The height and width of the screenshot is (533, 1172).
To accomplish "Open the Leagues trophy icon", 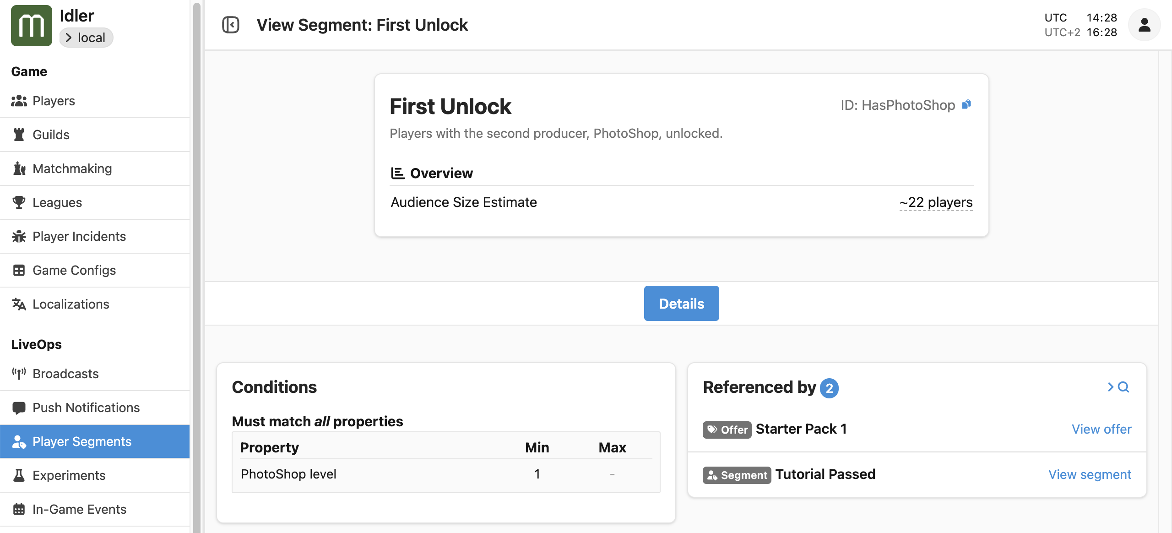I will [x=19, y=202].
